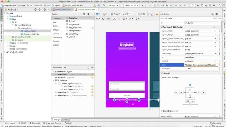Select Gradle Scripts in project tree
Image resolution: width=226 pixels, height=127 pixels.
pos(16,52)
